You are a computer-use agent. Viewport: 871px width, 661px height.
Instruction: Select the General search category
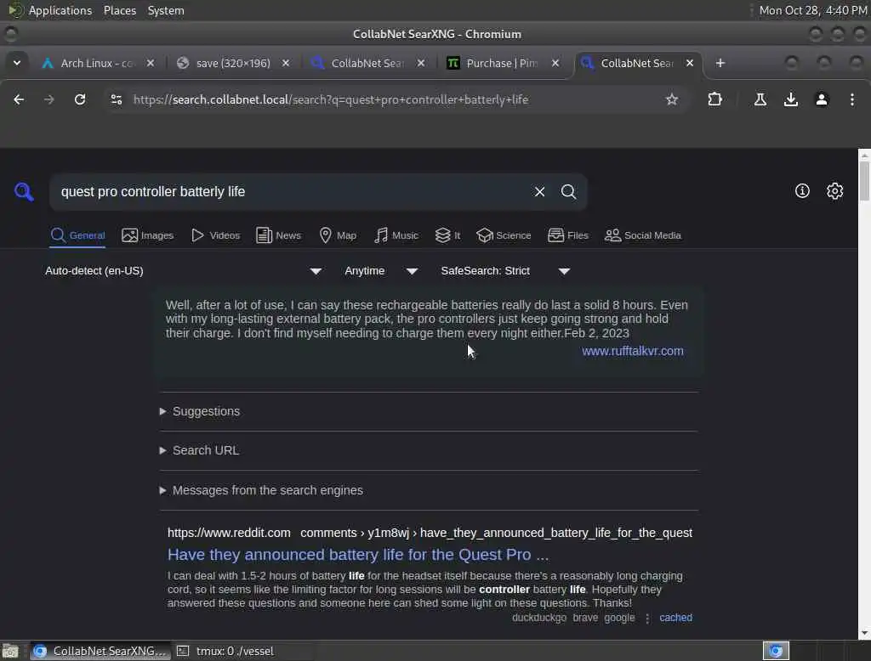click(x=77, y=235)
